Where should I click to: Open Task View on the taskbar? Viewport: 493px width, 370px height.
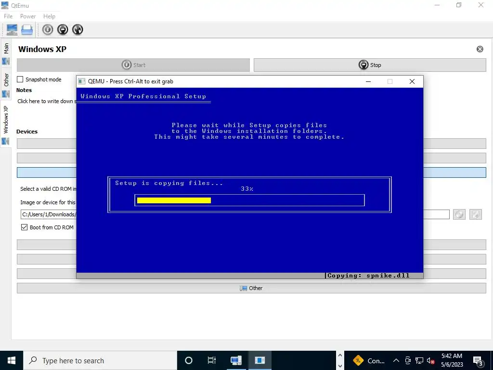pos(212,360)
